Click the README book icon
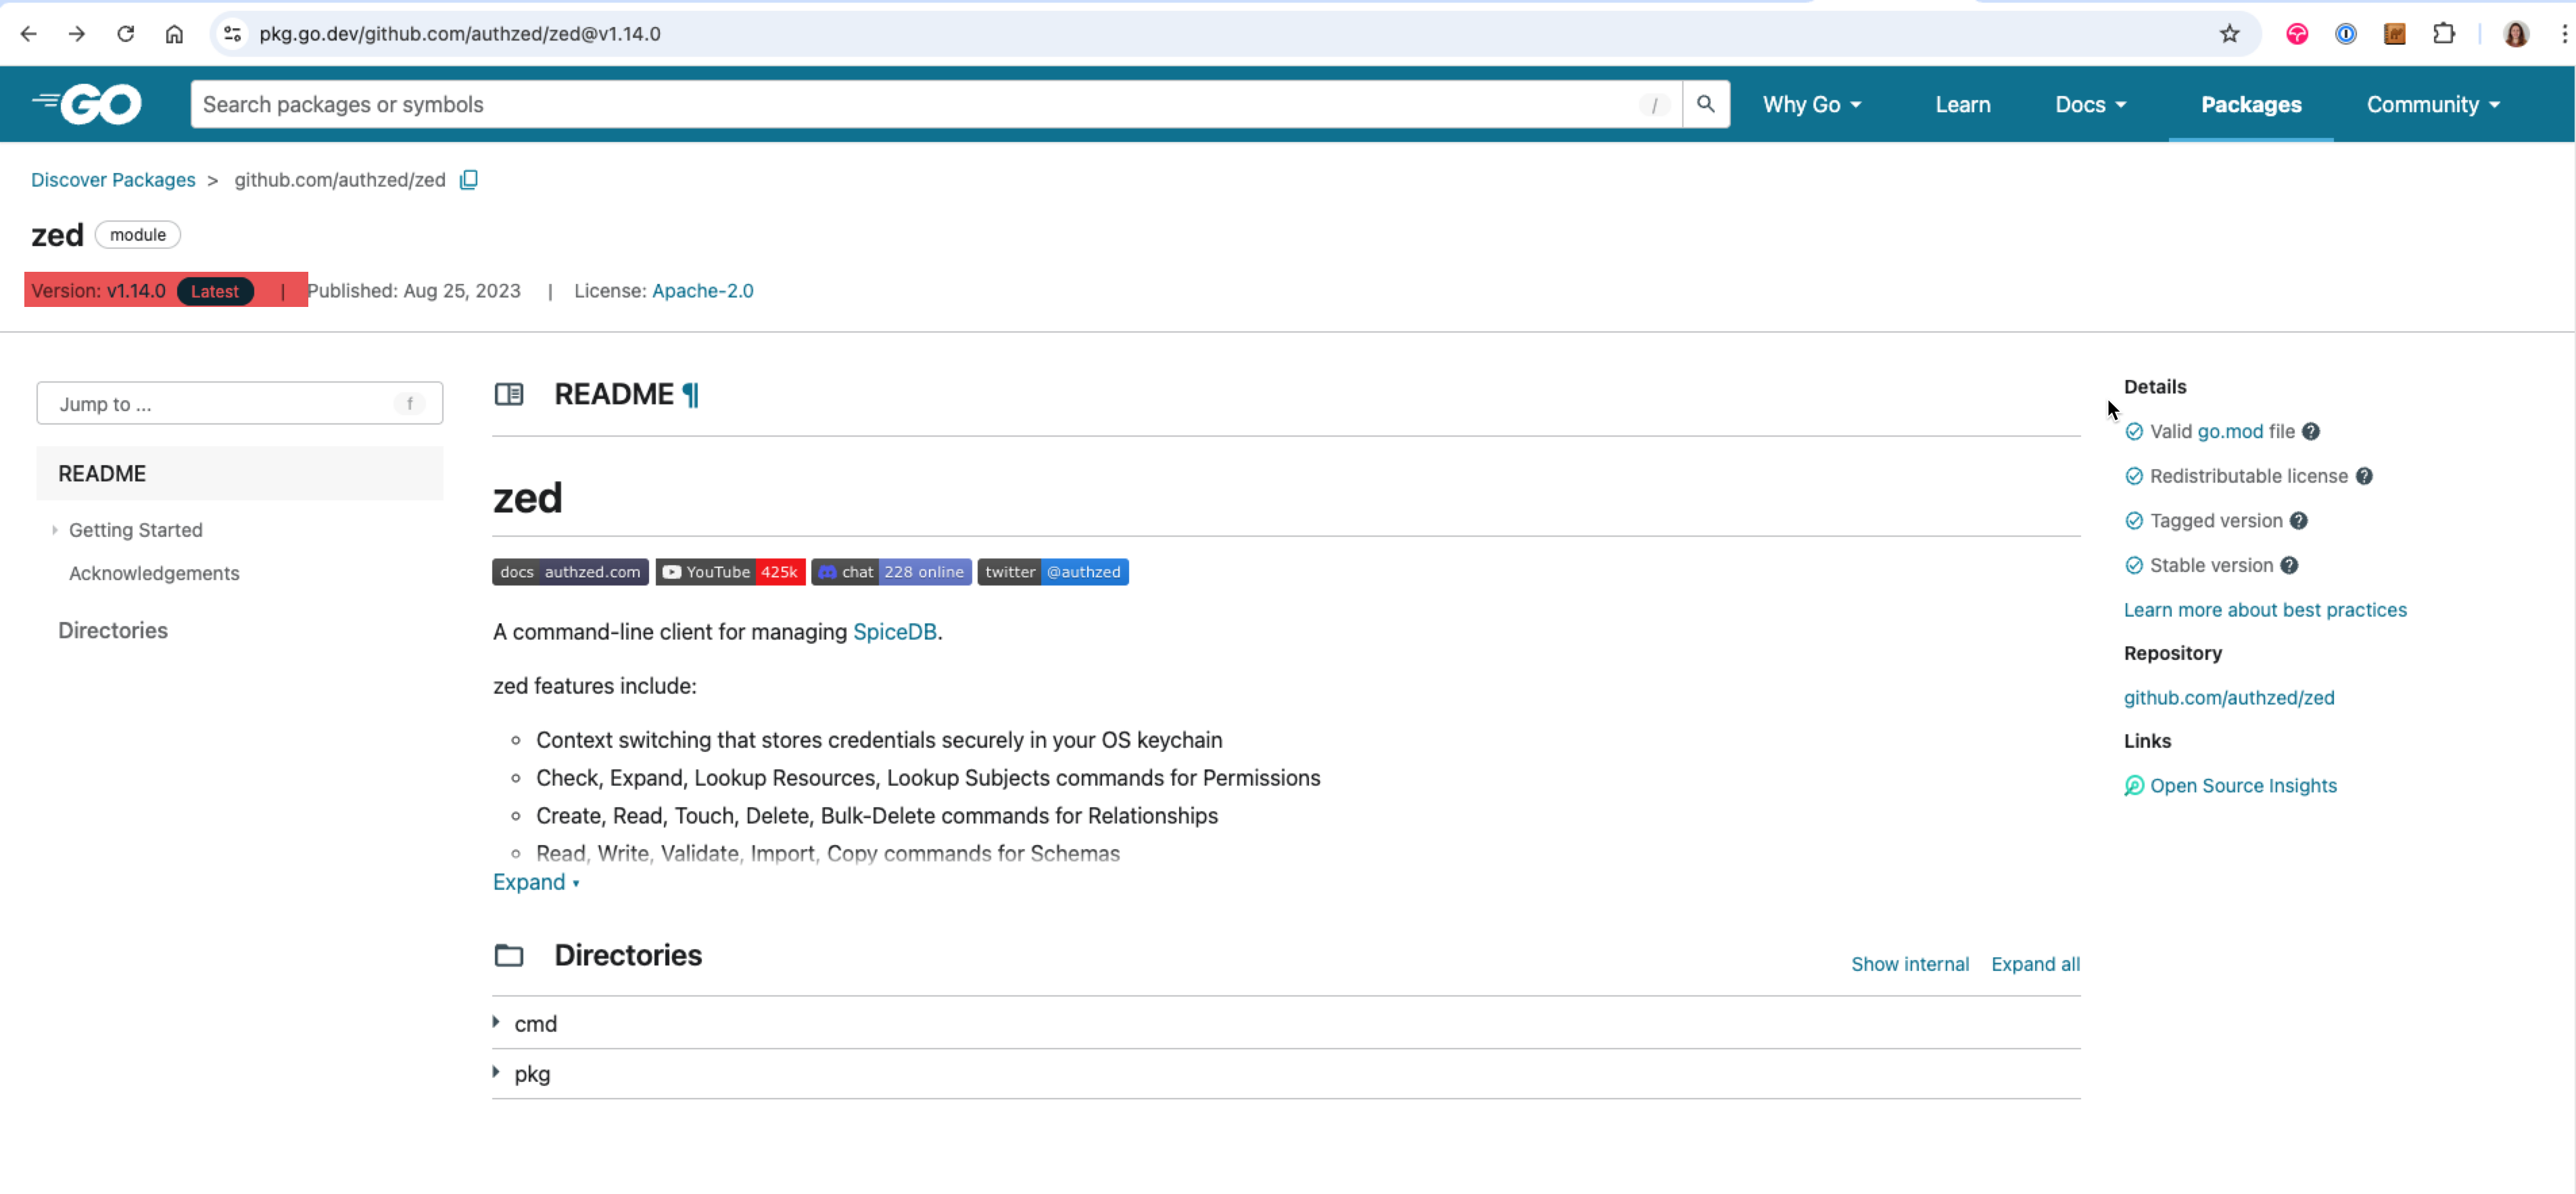 (x=509, y=395)
